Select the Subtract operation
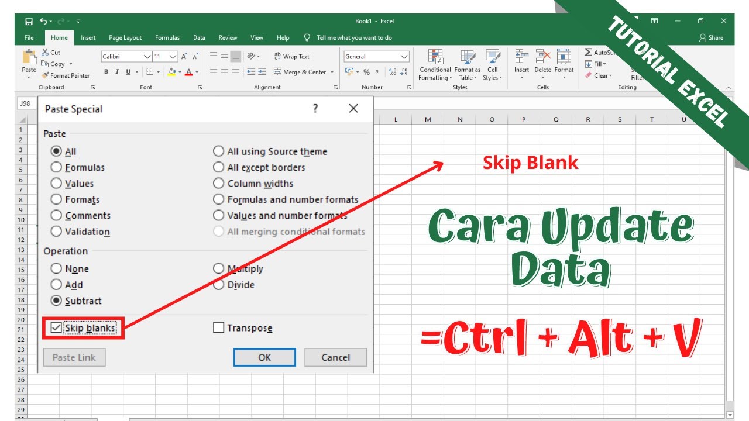This screenshot has width=749, height=421. pyautogui.click(x=56, y=301)
